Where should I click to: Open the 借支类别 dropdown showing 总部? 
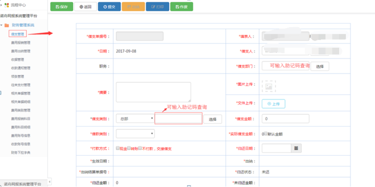coord(135,119)
